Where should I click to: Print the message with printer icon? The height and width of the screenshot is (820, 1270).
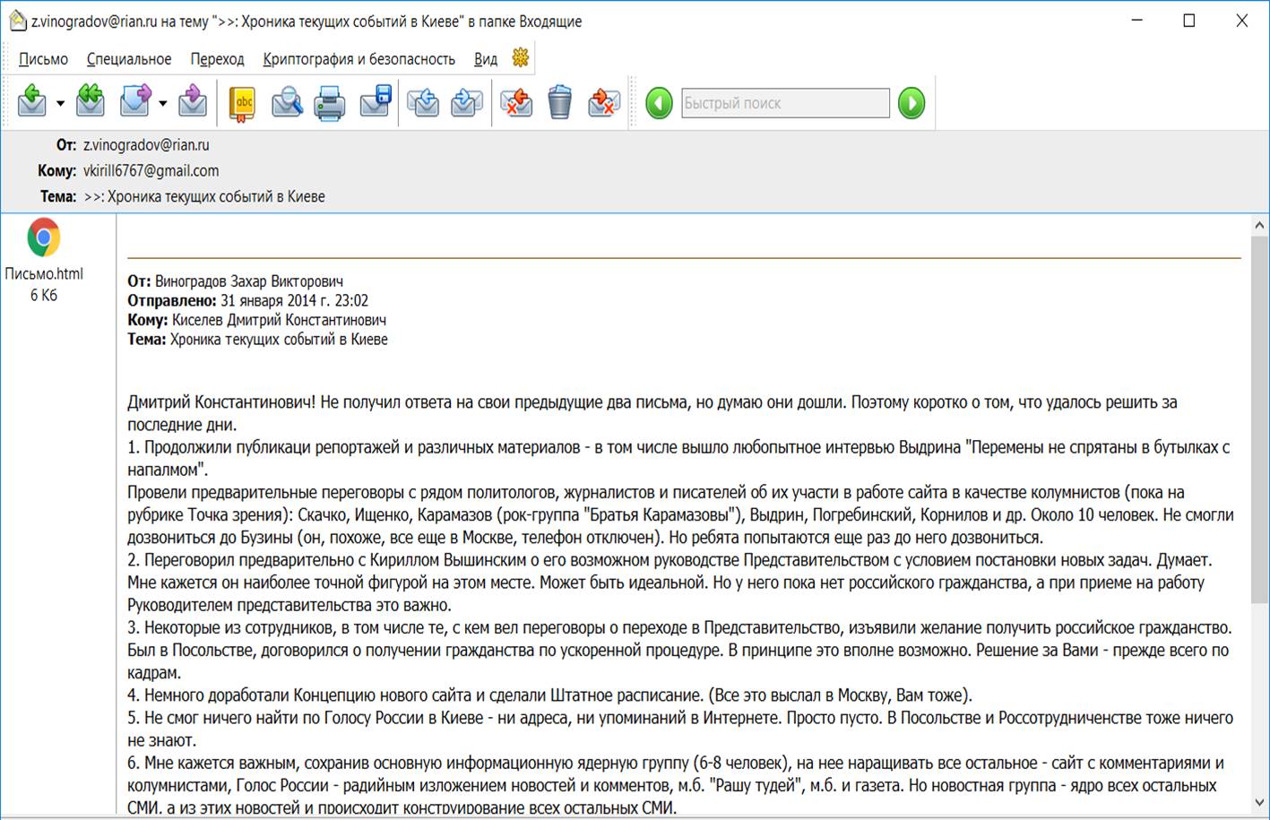pos(330,103)
